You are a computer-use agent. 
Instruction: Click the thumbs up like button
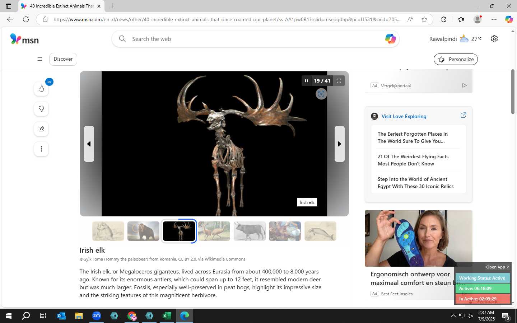[41, 89]
